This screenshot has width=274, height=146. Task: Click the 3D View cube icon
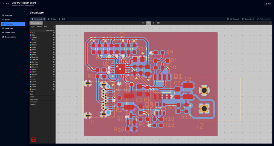pyautogui.click(x=49, y=19)
